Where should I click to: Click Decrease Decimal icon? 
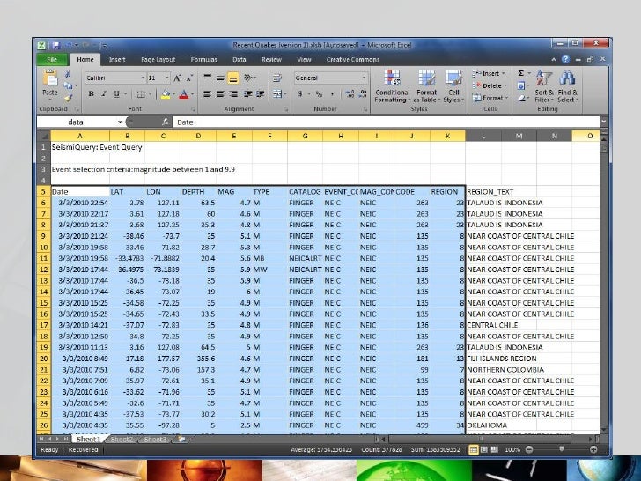pyautogui.click(x=363, y=94)
